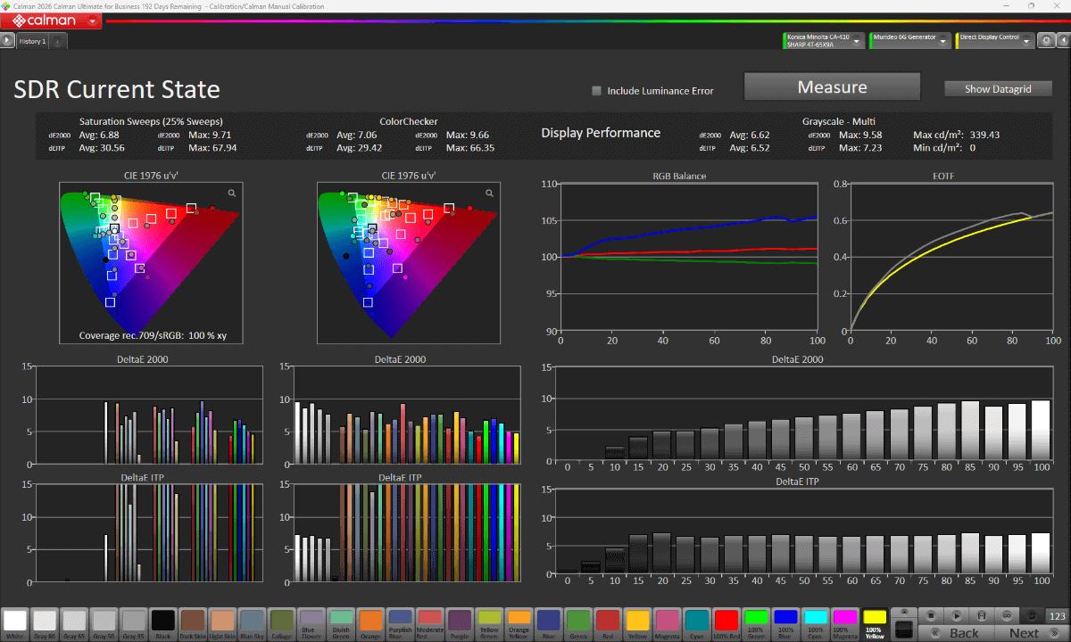Screen dimensions: 1071x642
Task: Click the stop measurement button
Action: point(930,615)
